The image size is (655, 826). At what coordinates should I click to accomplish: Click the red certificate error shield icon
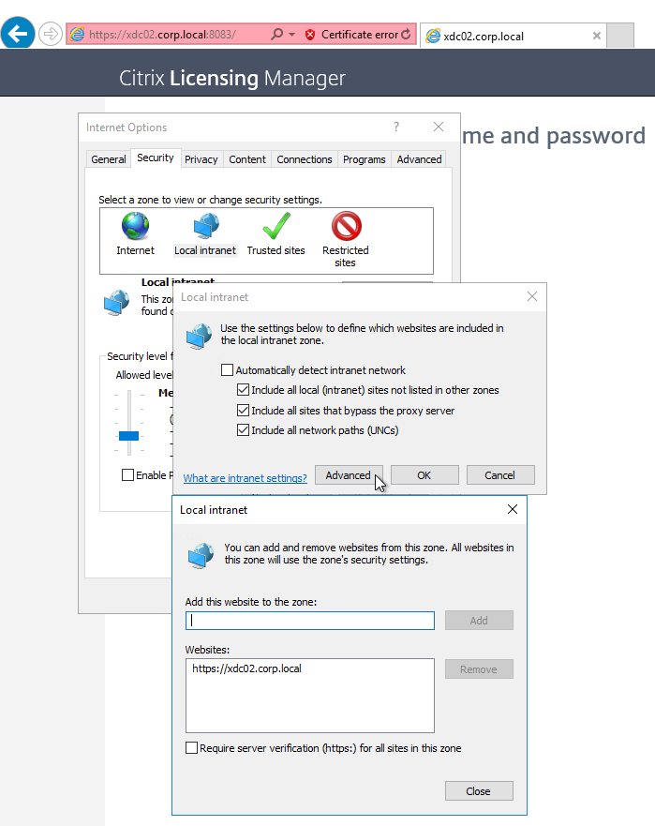pyautogui.click(x=310, y=35)
